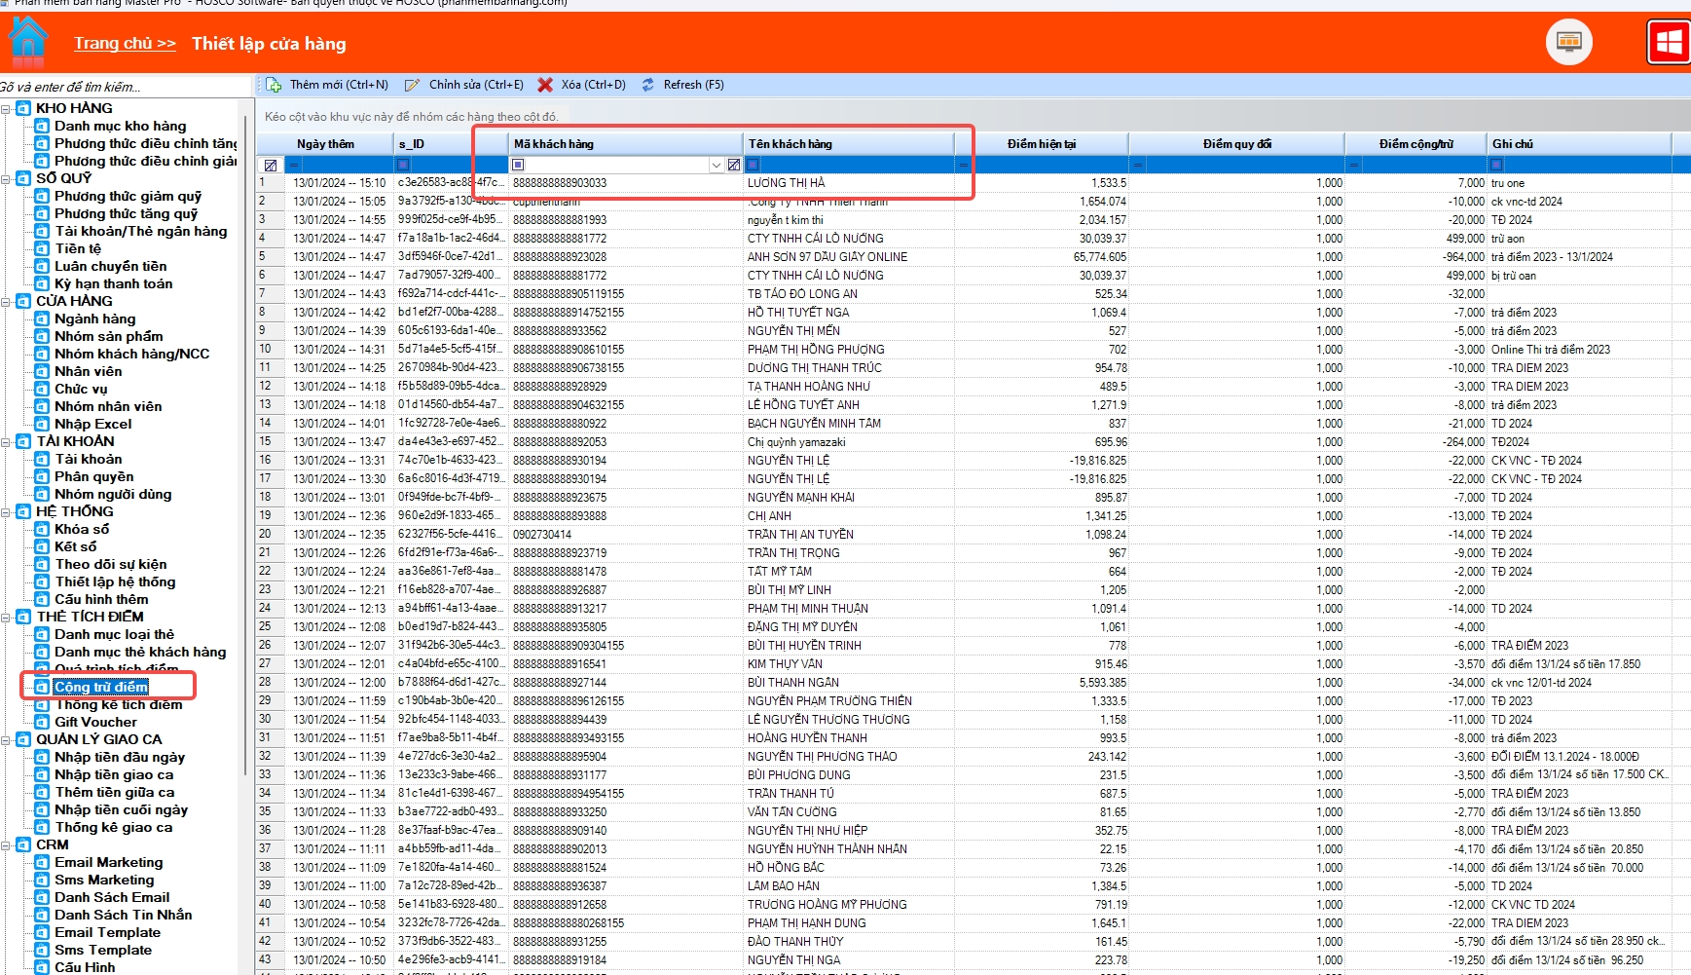The height and width of the screenshot is (975, 1691).
Task: Click the sidebar search input field
Action: coord(122,87)
